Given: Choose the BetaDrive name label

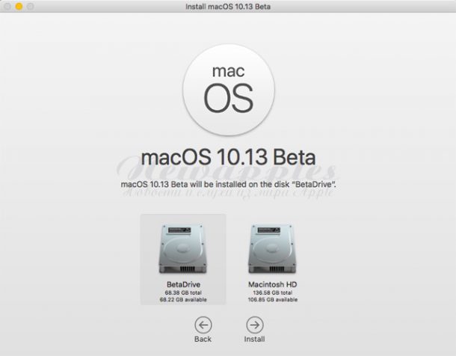Looking at the screenshot, I should (183, 285).
